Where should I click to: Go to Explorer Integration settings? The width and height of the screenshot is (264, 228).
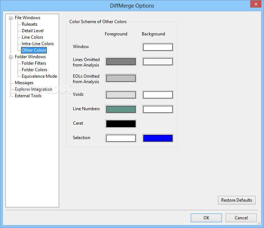coord(33,89)
